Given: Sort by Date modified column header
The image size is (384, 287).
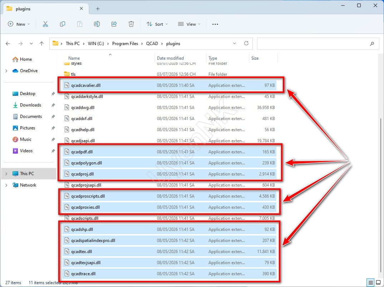Looking at the screenshot, I should [170, 58].
